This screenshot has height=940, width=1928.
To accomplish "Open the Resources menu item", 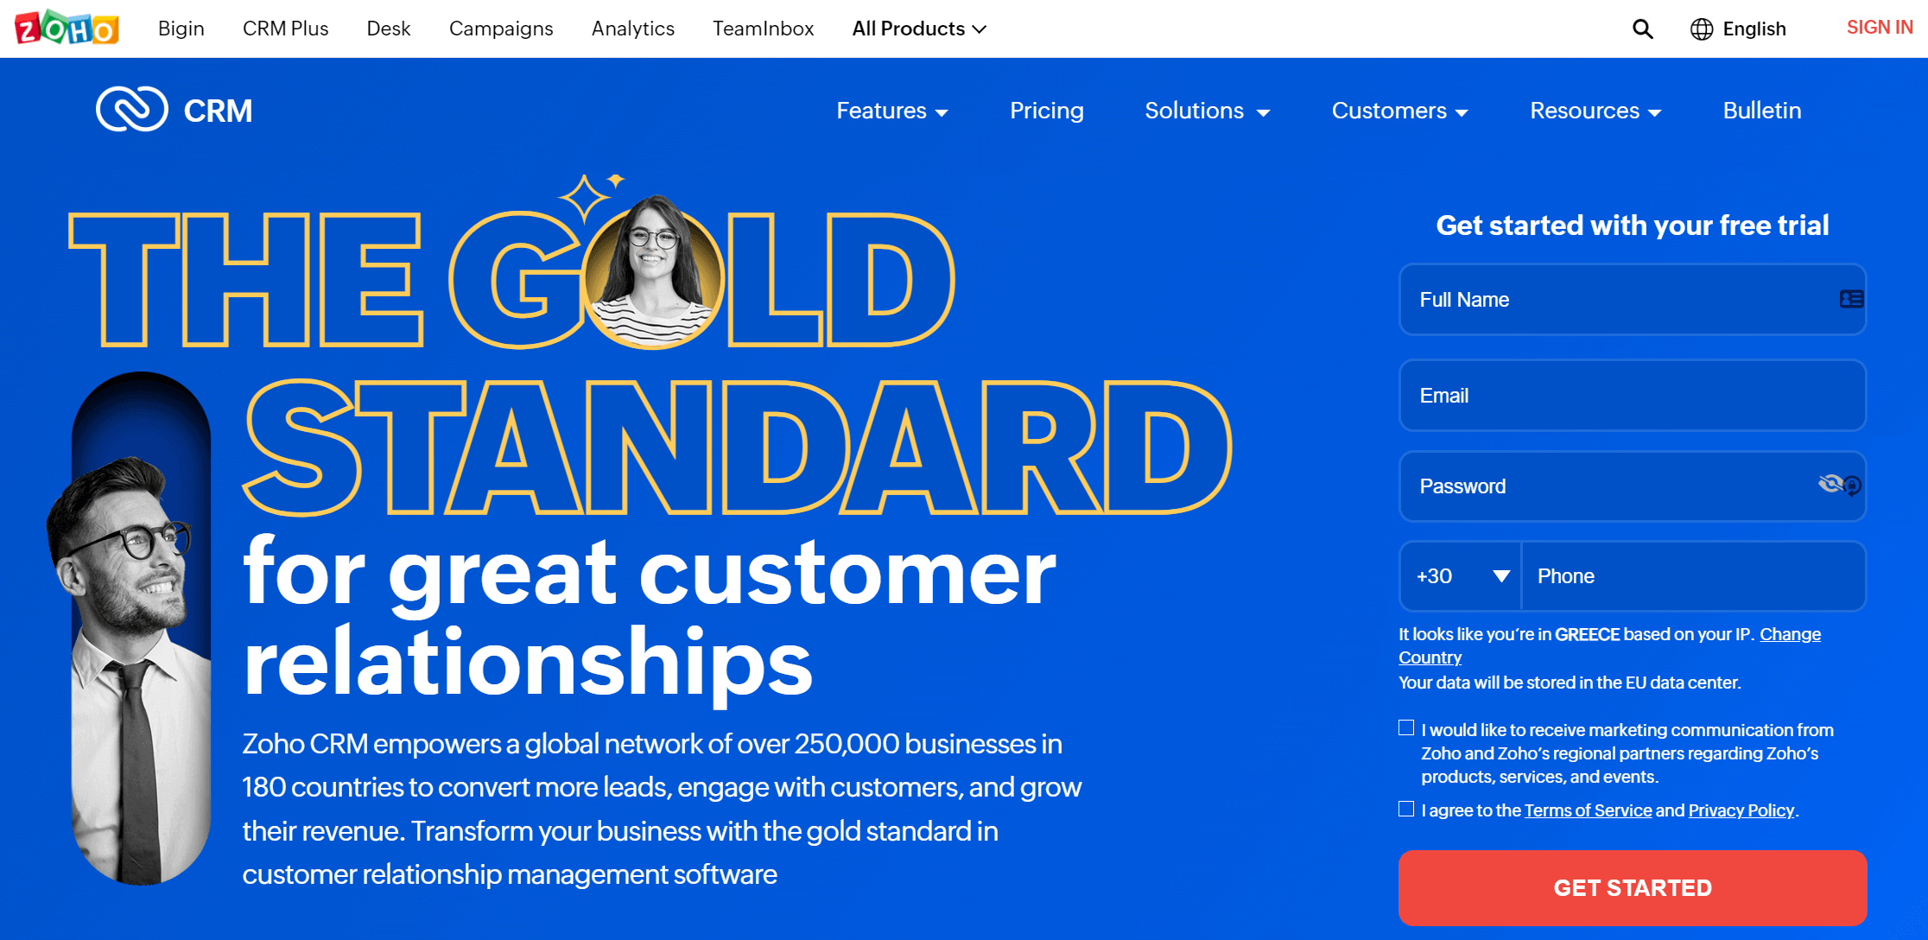I will [1590, 111].
